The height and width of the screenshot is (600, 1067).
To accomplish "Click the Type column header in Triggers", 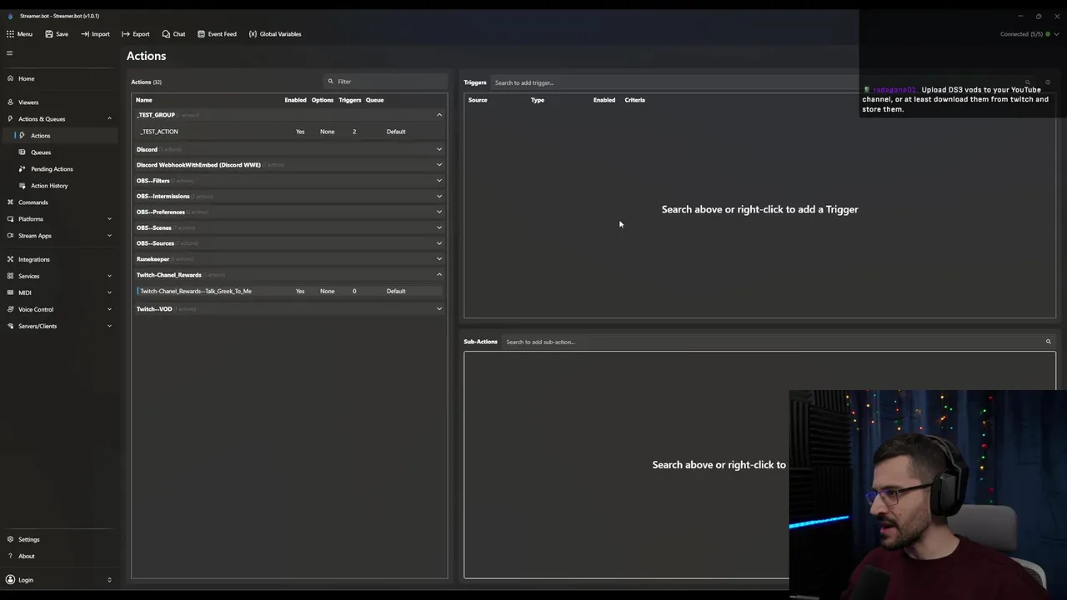I will coord(538,100).
